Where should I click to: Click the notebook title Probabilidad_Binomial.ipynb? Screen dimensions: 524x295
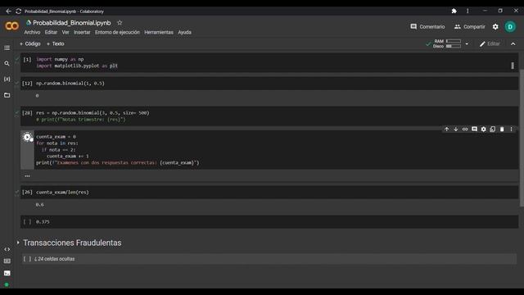point(72,23)
